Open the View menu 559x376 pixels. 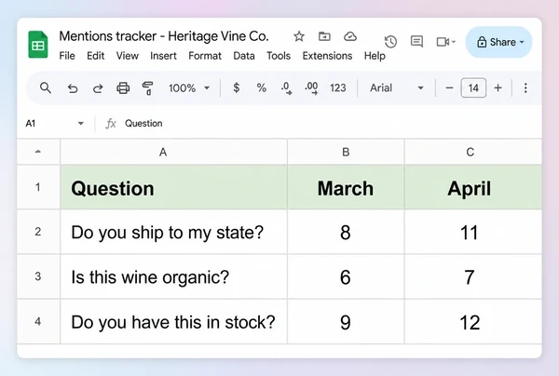[x=127, y=56]
